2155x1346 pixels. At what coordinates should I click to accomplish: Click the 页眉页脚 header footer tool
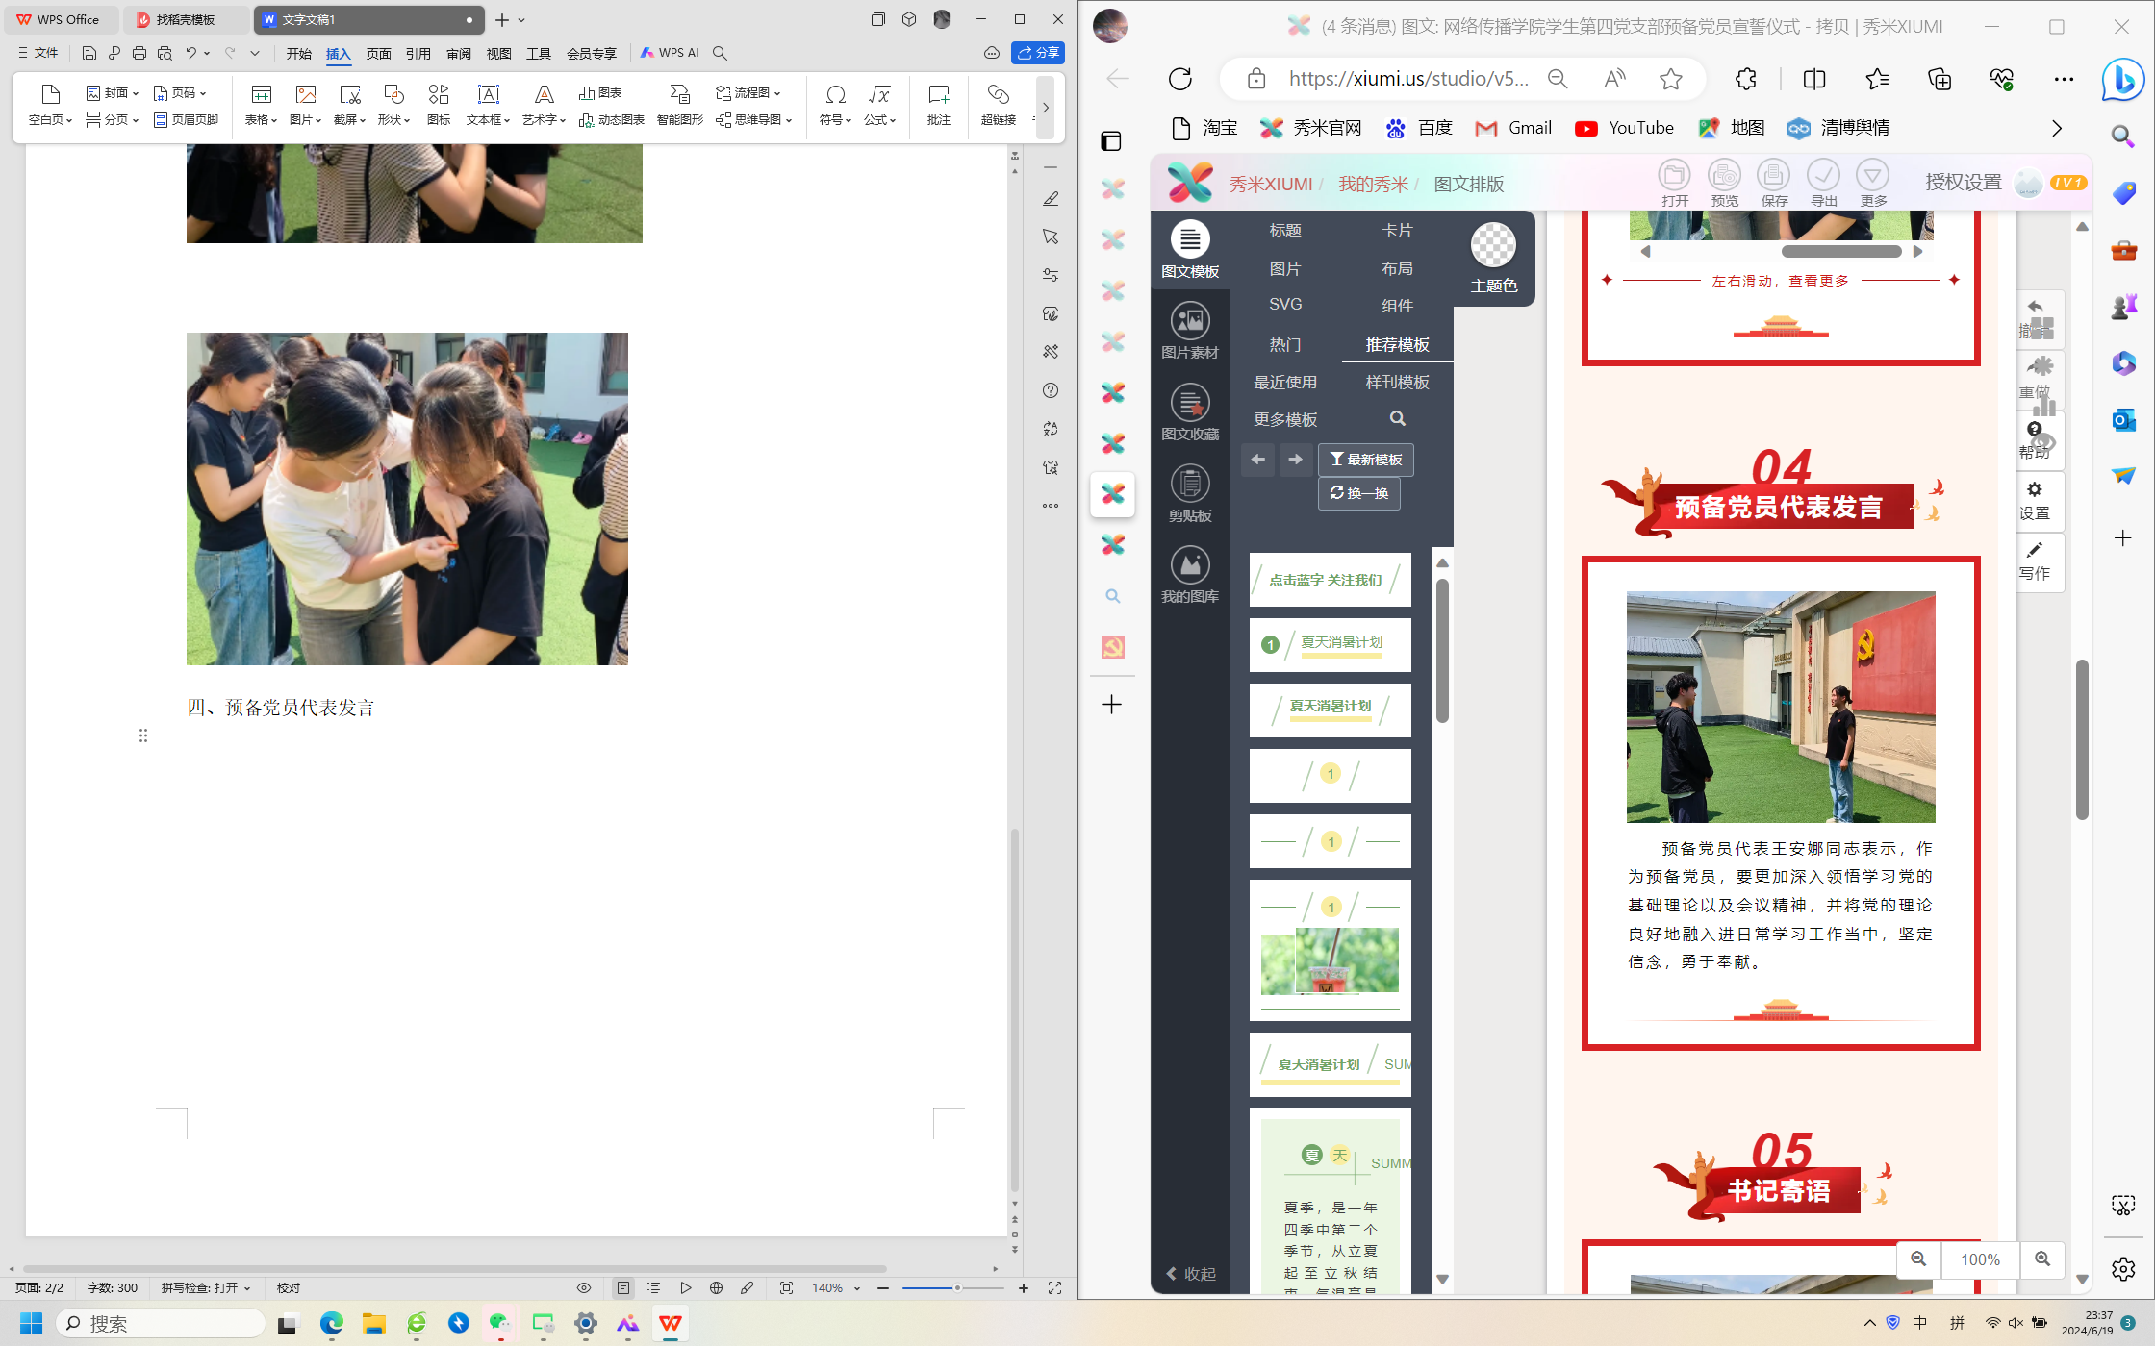[x=186, y=119]
